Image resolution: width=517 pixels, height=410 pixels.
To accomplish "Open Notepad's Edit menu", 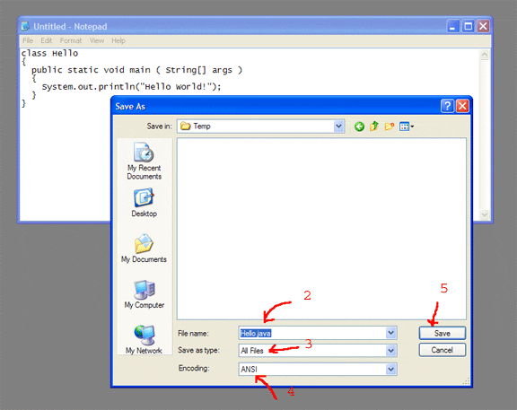I will tap(47, 40).
